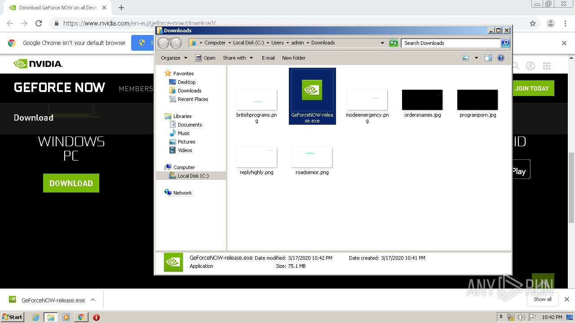
Task: Open the Organize dropdown menu
Action: click(x=174, y=58)
